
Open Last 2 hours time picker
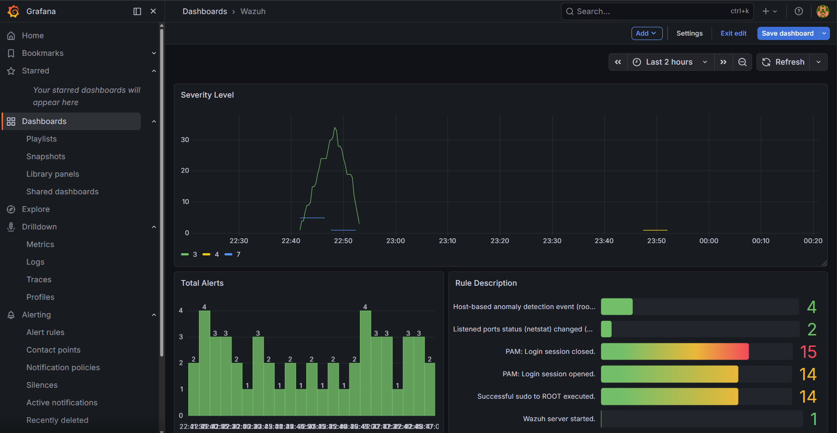(670, 62)
